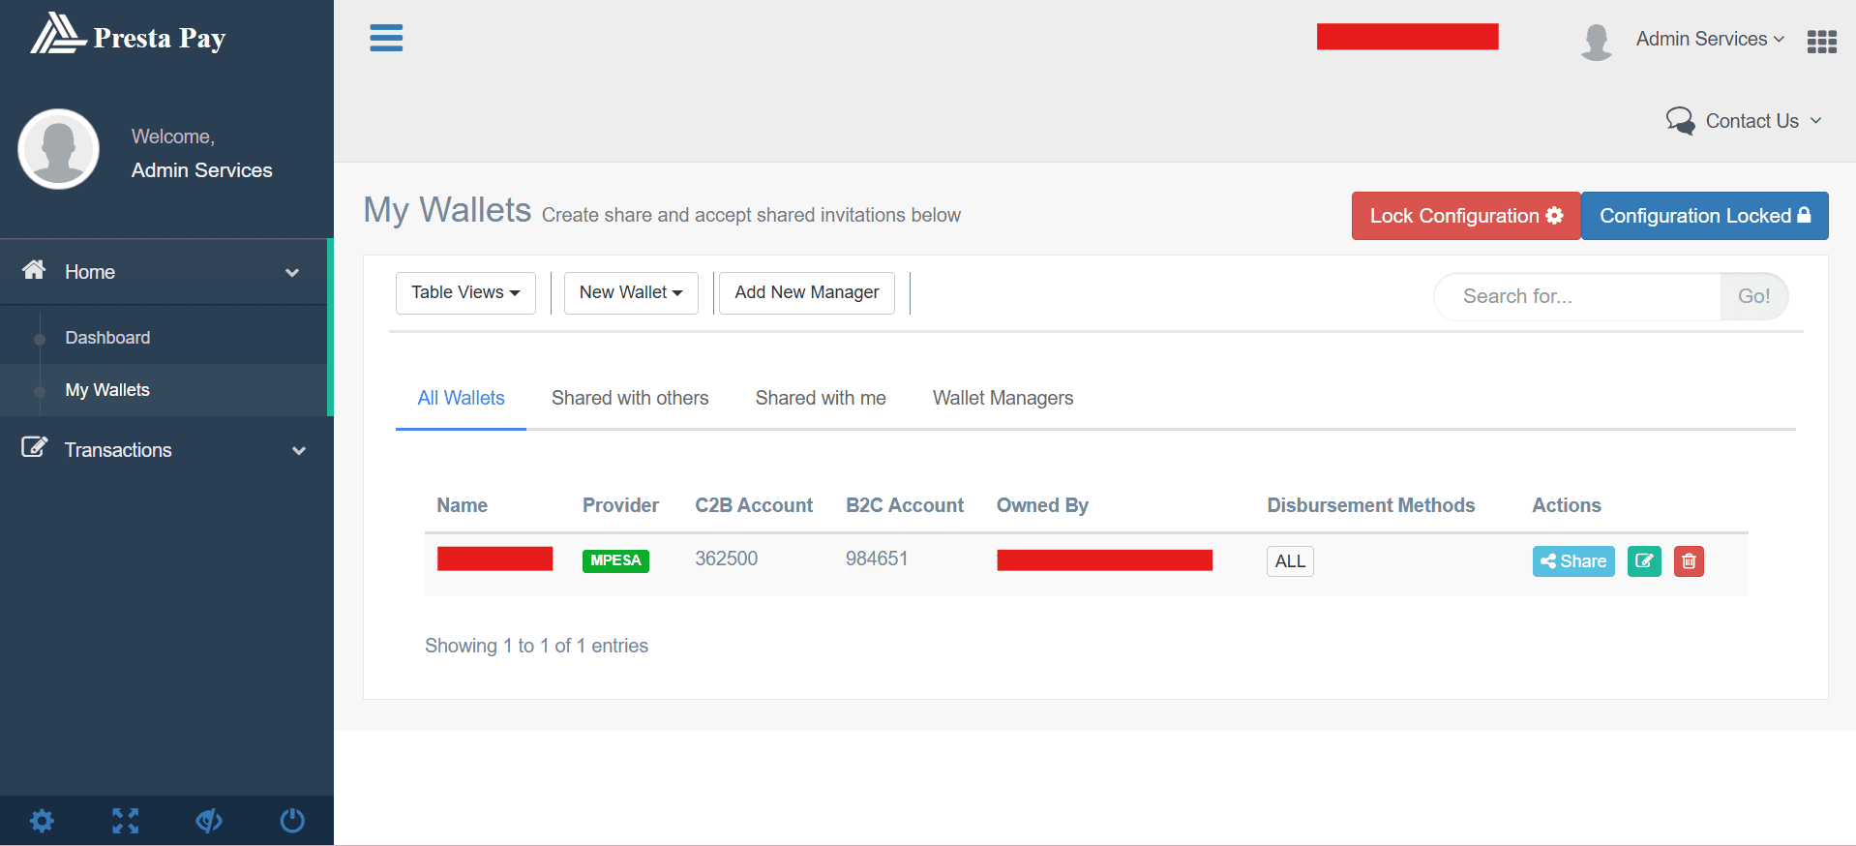Image resolution: width=1856 pixels, height=846 pixels.
Task: Open the apps grid icon
Action: pos(1821,42)
